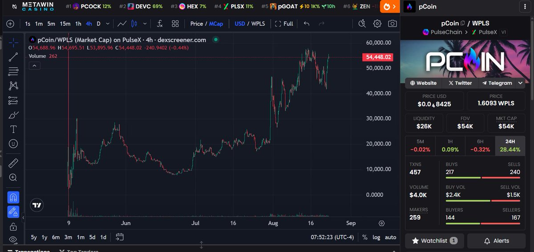Expand more links chevron beside Telegram
This screenshot has width=534, height=252.
tap(520, 83)
